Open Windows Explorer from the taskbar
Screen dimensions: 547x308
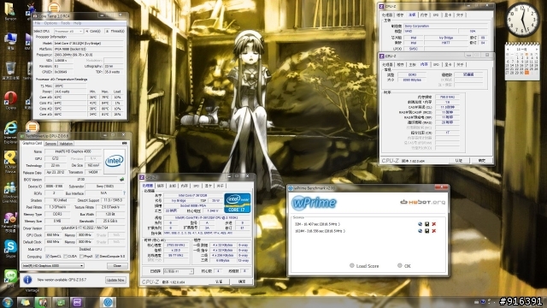pyautogui.click(x=25, y=302)
